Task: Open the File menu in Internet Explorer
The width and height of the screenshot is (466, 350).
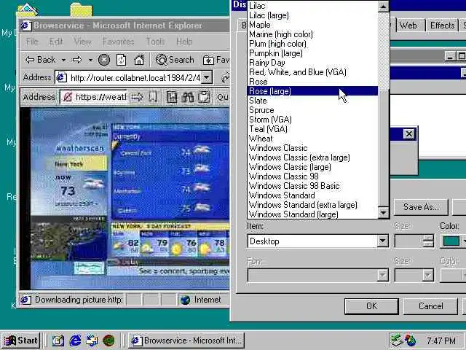Action: (x=32, y=42)
